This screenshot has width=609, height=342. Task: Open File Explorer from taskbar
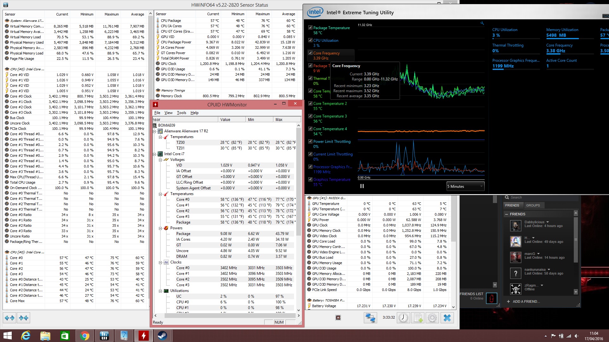45,336
